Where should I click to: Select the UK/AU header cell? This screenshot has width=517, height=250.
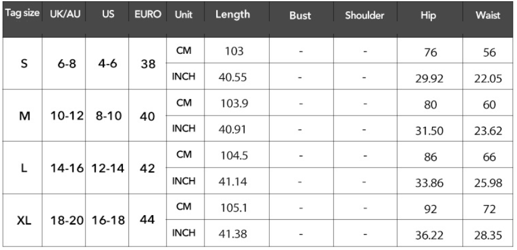click(x=65, y=15)
